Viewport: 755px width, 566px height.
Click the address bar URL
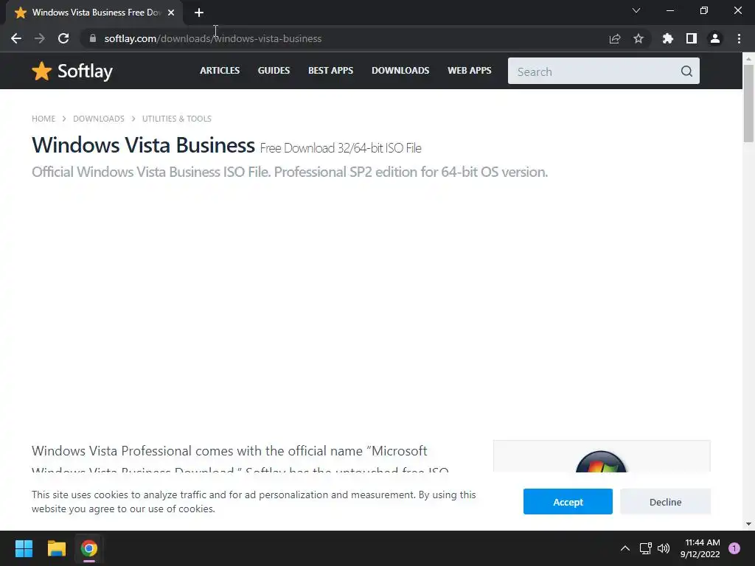(x=213, y=38)
